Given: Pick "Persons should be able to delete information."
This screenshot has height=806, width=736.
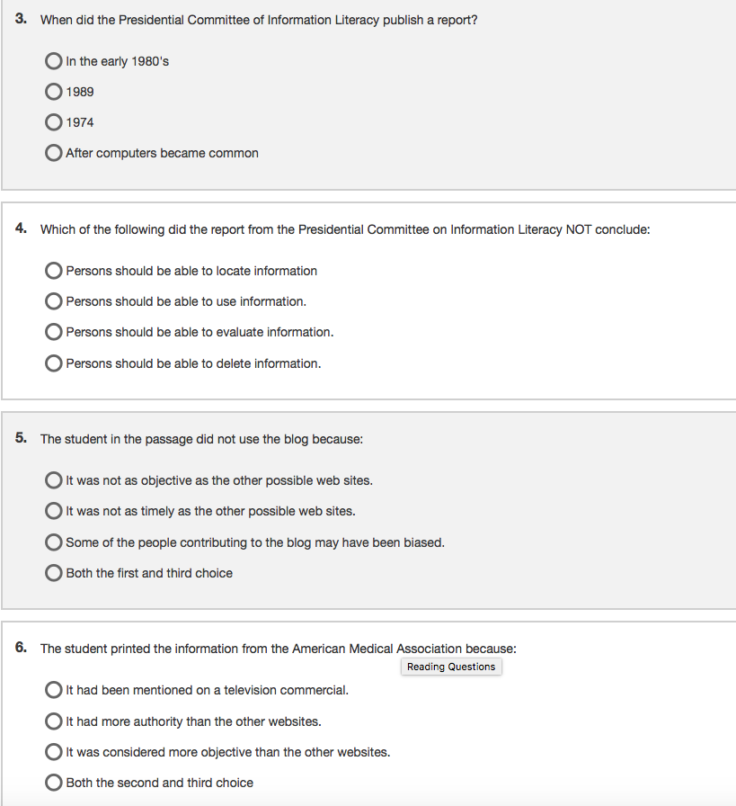Looking at the screenshot, I should tap(53, 363).
